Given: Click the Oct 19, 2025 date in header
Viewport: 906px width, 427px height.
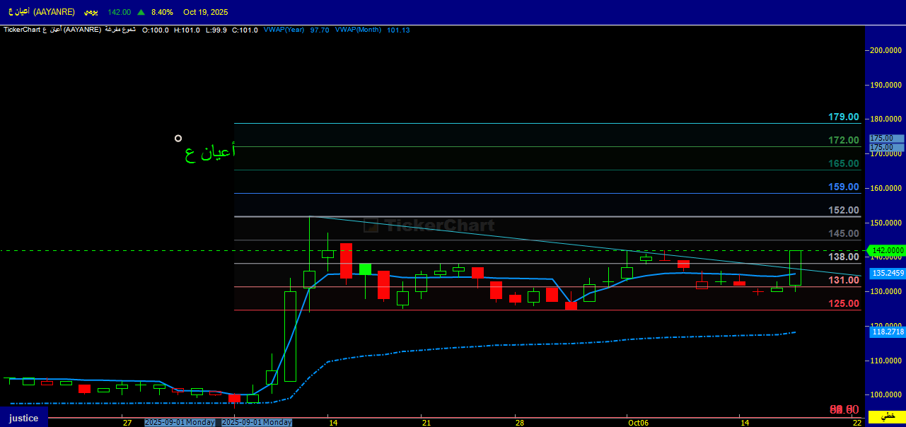Looking at the screenshot, I should [x=206, y=12].
